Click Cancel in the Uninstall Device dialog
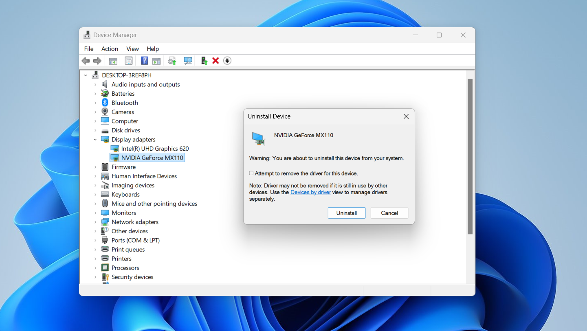Image resolution: width=587 pixels, height=331 pixels. pyautogui.click(x=389, y=213)
